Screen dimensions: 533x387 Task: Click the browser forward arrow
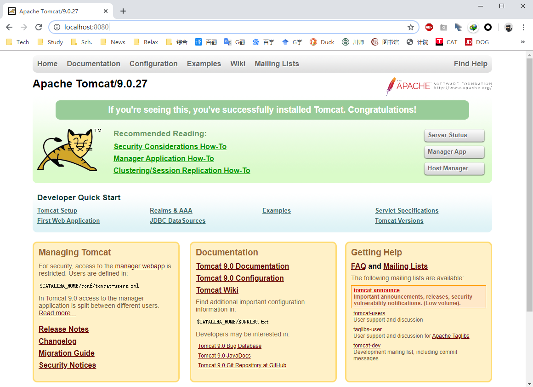(24, 27)
